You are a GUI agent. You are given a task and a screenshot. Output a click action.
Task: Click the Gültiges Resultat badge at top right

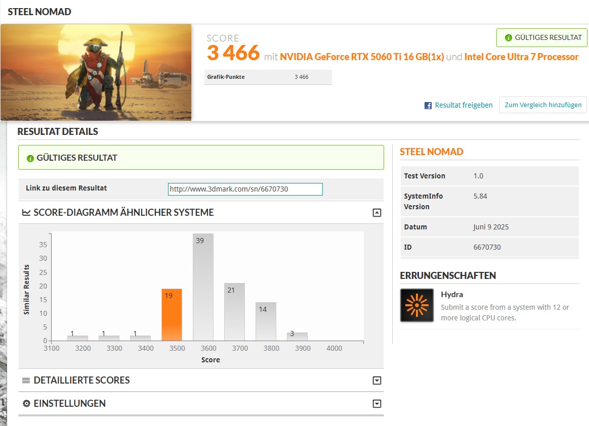click(x=542, y=38)
